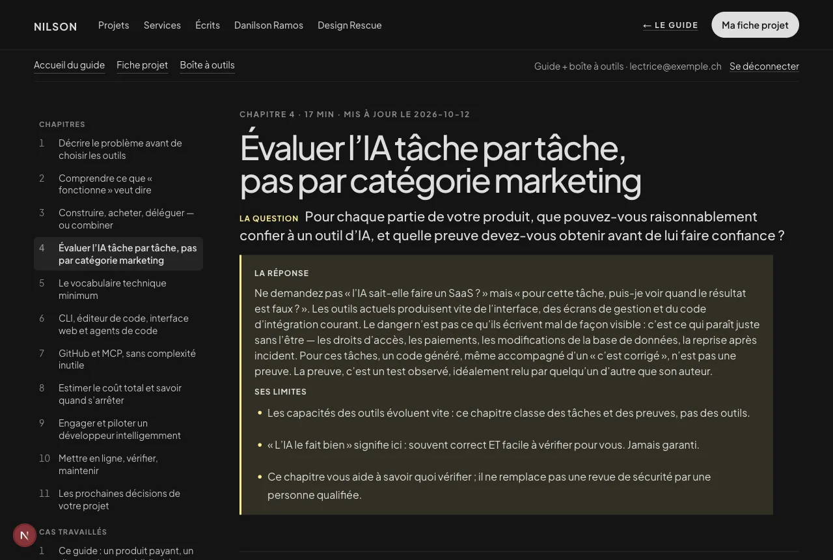
Task: Go to the NILSON home logo
Action: (55, 26)
